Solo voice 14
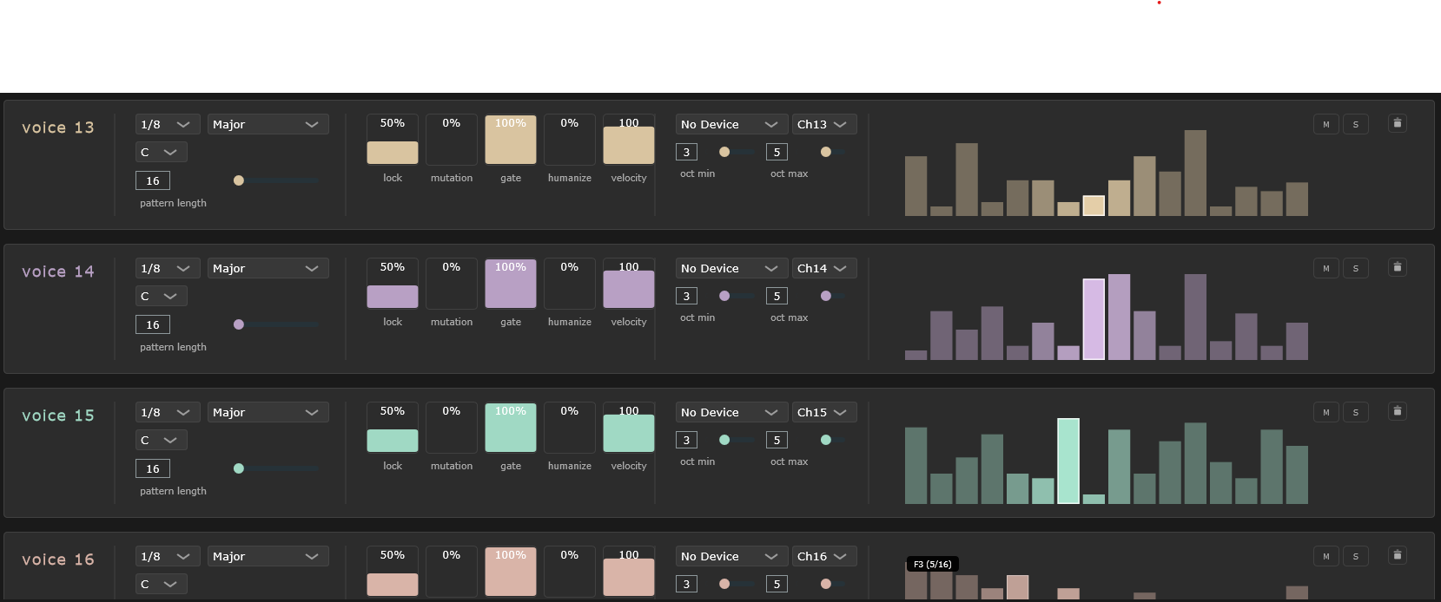Viewport: 1441px width, 602px height. (x=1355, y=268)
